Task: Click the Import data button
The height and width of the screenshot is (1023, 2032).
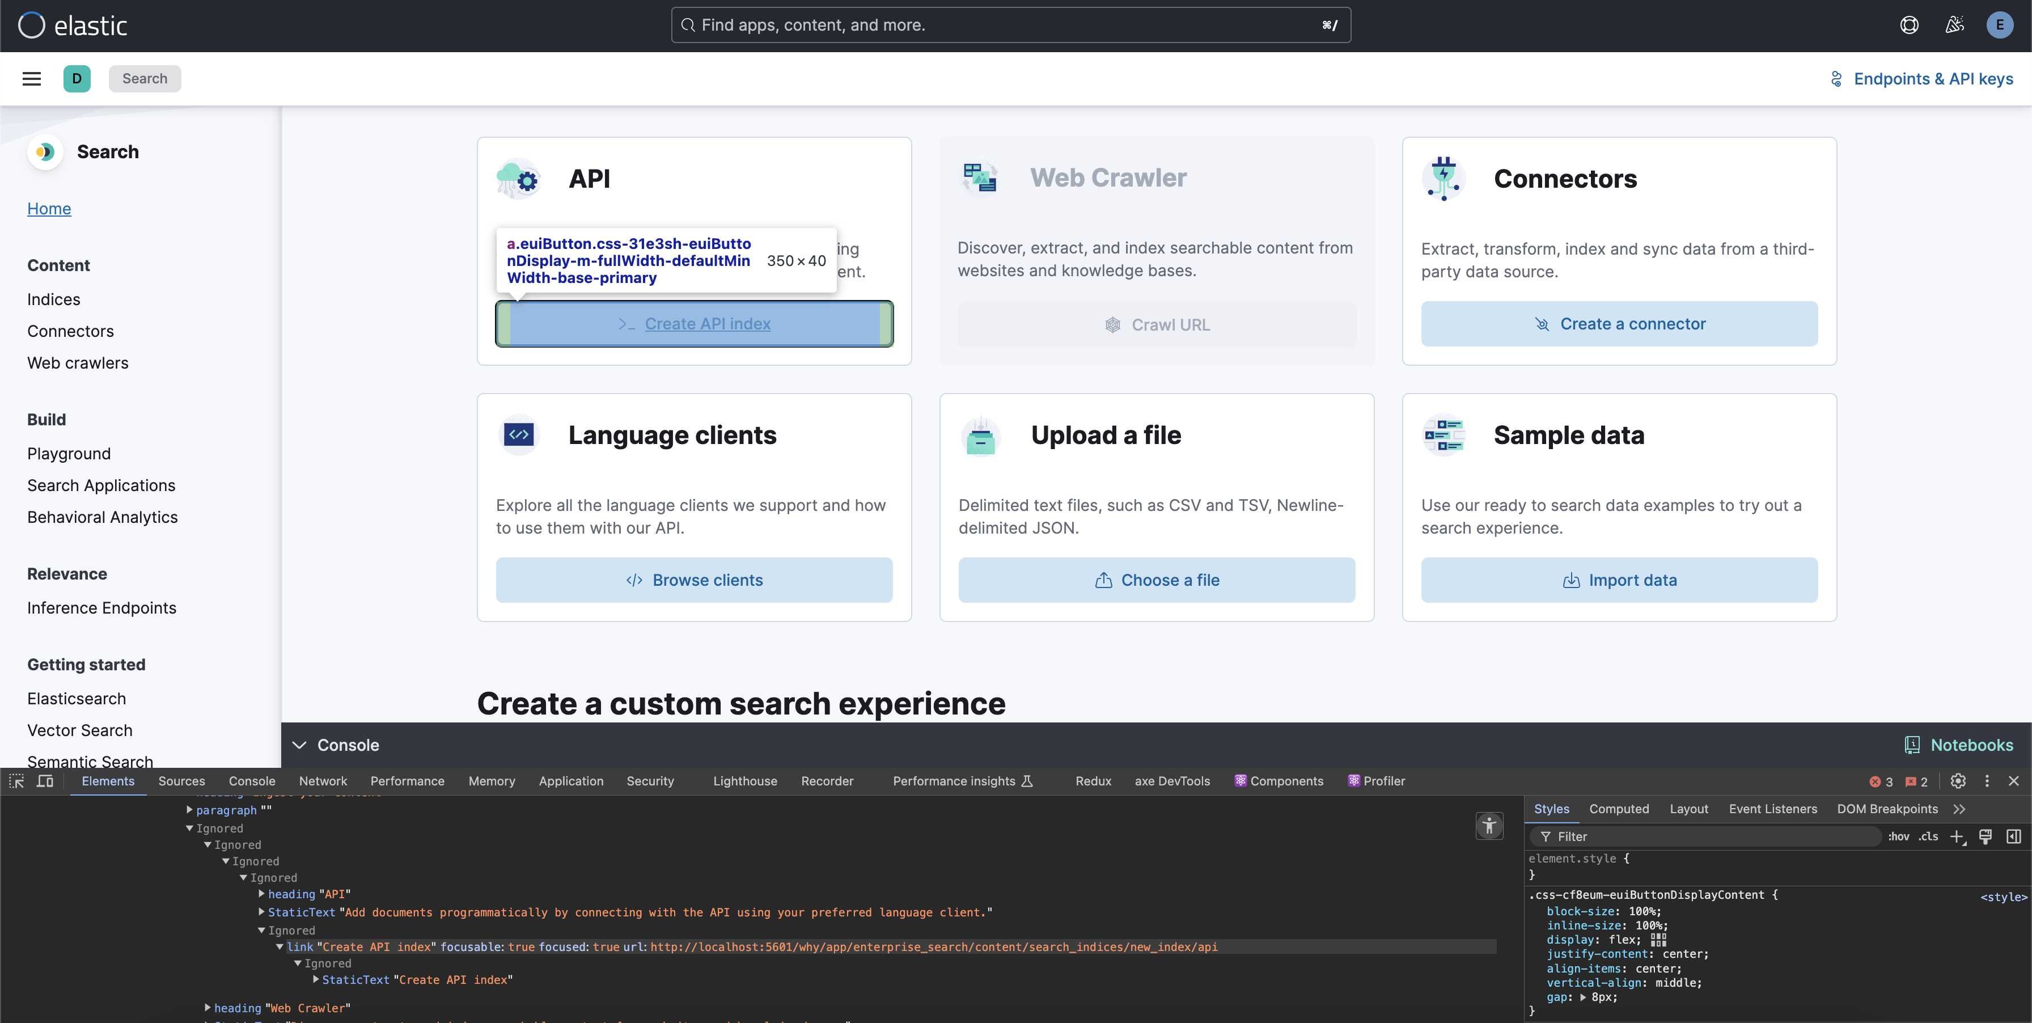Action: click(x=1619, y=580)
